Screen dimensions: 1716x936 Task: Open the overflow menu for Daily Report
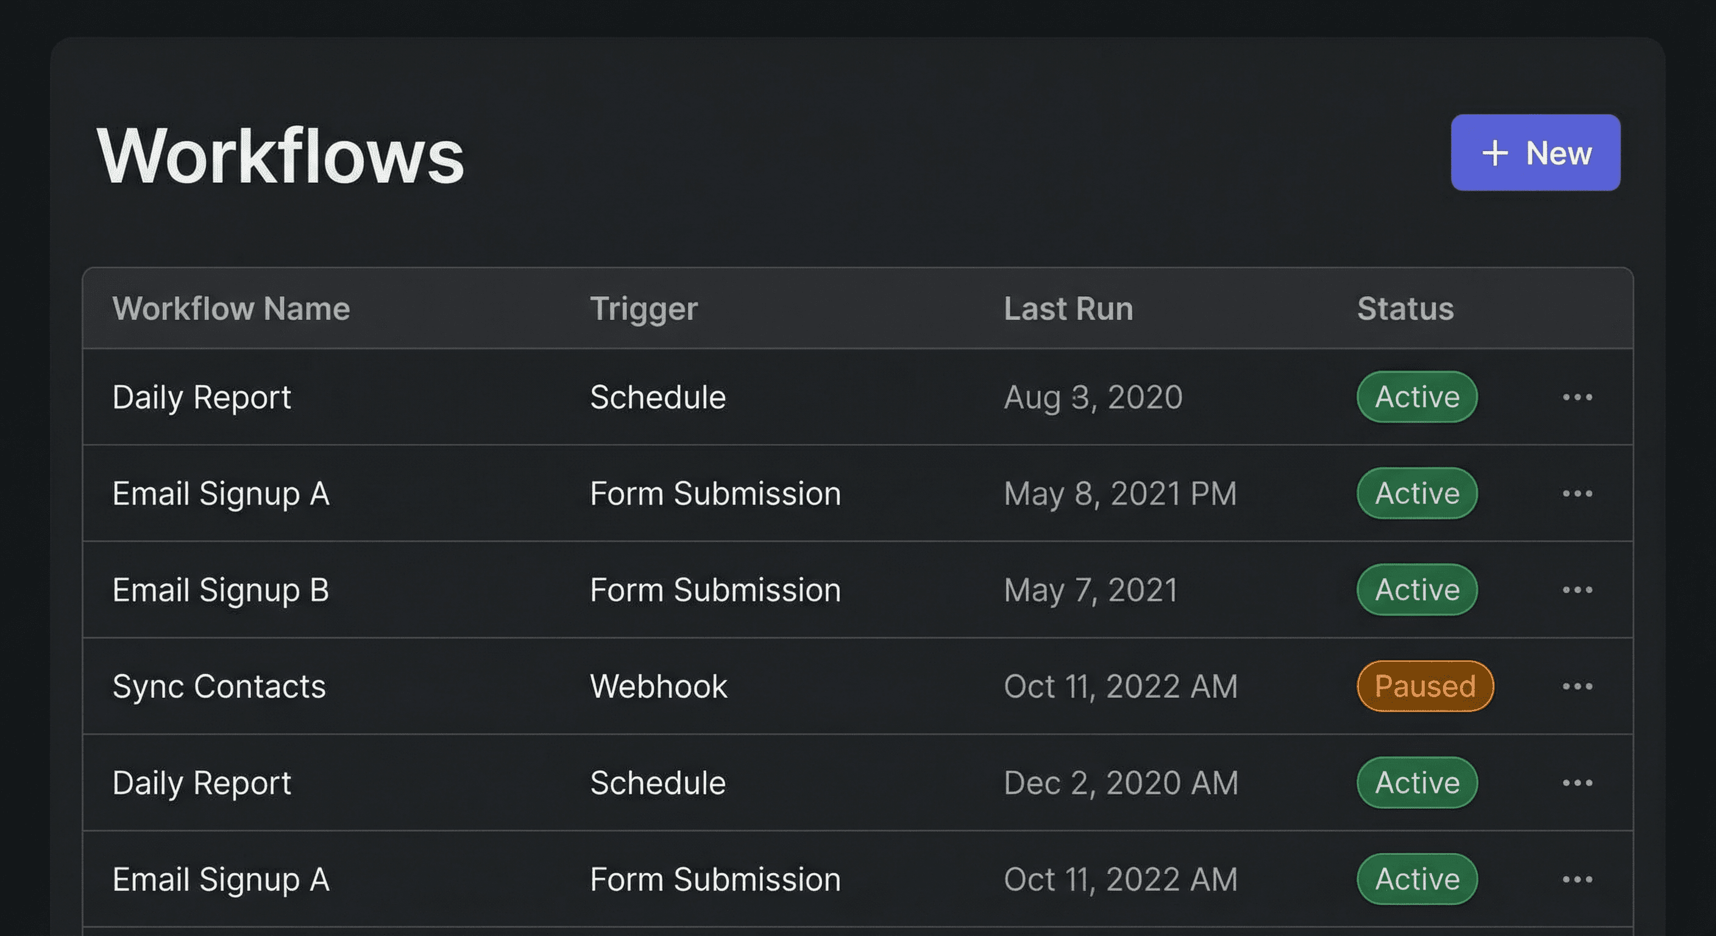(1578, 396)
